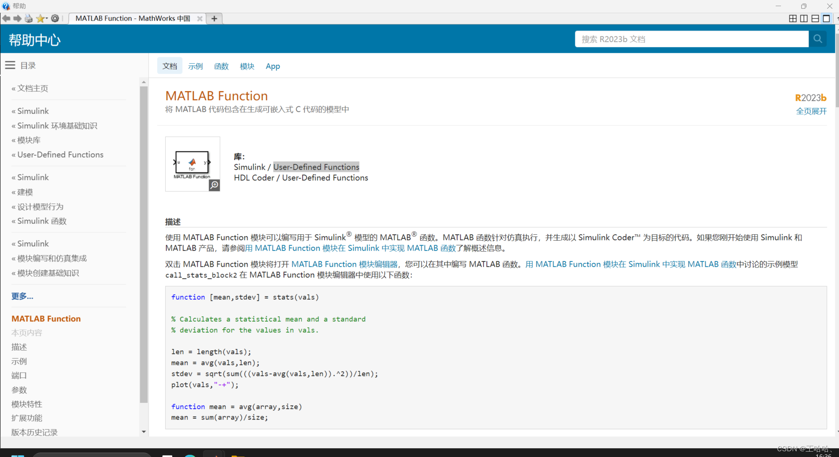Open 模块编写和仿真集成 sidebar link

(x=52, y=258)
